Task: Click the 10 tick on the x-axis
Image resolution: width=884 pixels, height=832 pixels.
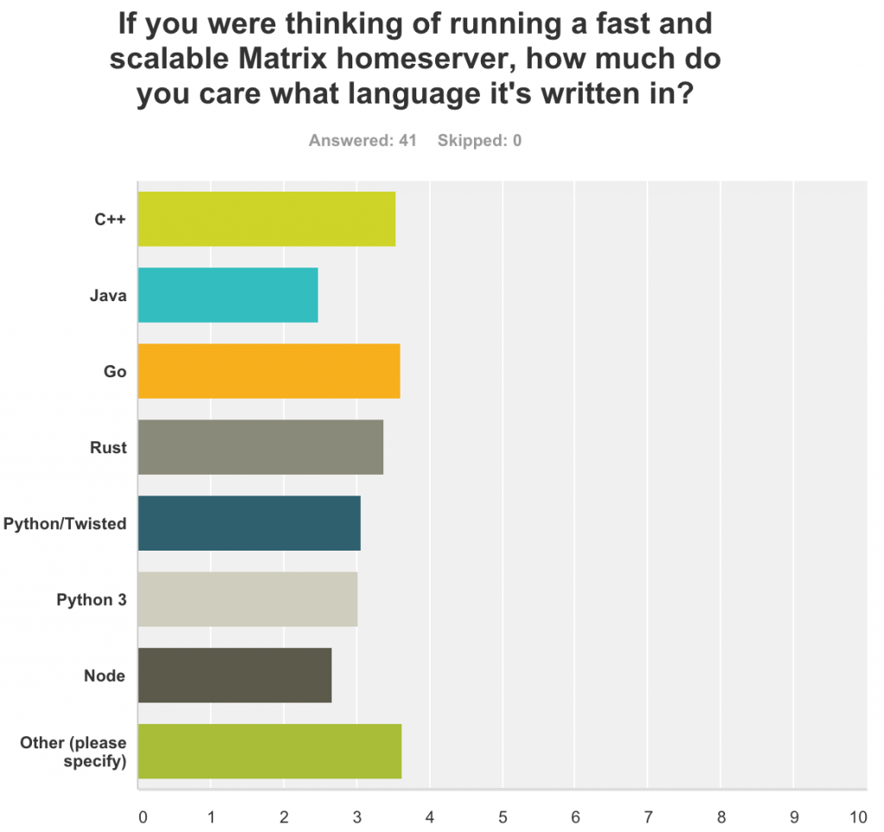Action: [858, 816]
